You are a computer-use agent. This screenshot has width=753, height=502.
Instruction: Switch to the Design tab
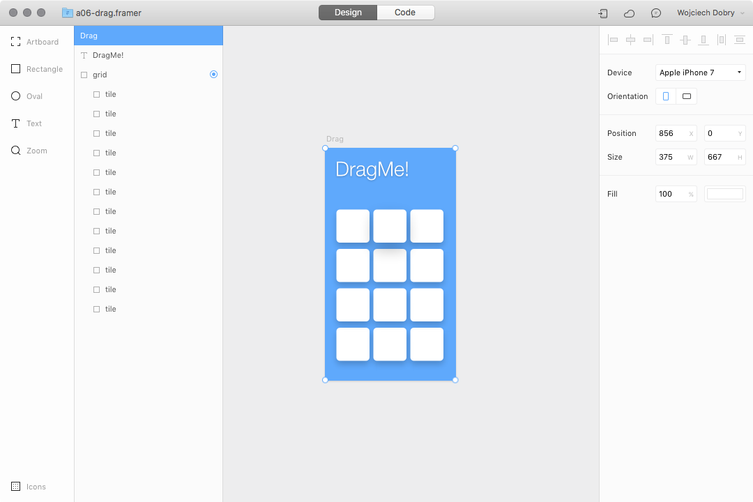coord(347,12)
